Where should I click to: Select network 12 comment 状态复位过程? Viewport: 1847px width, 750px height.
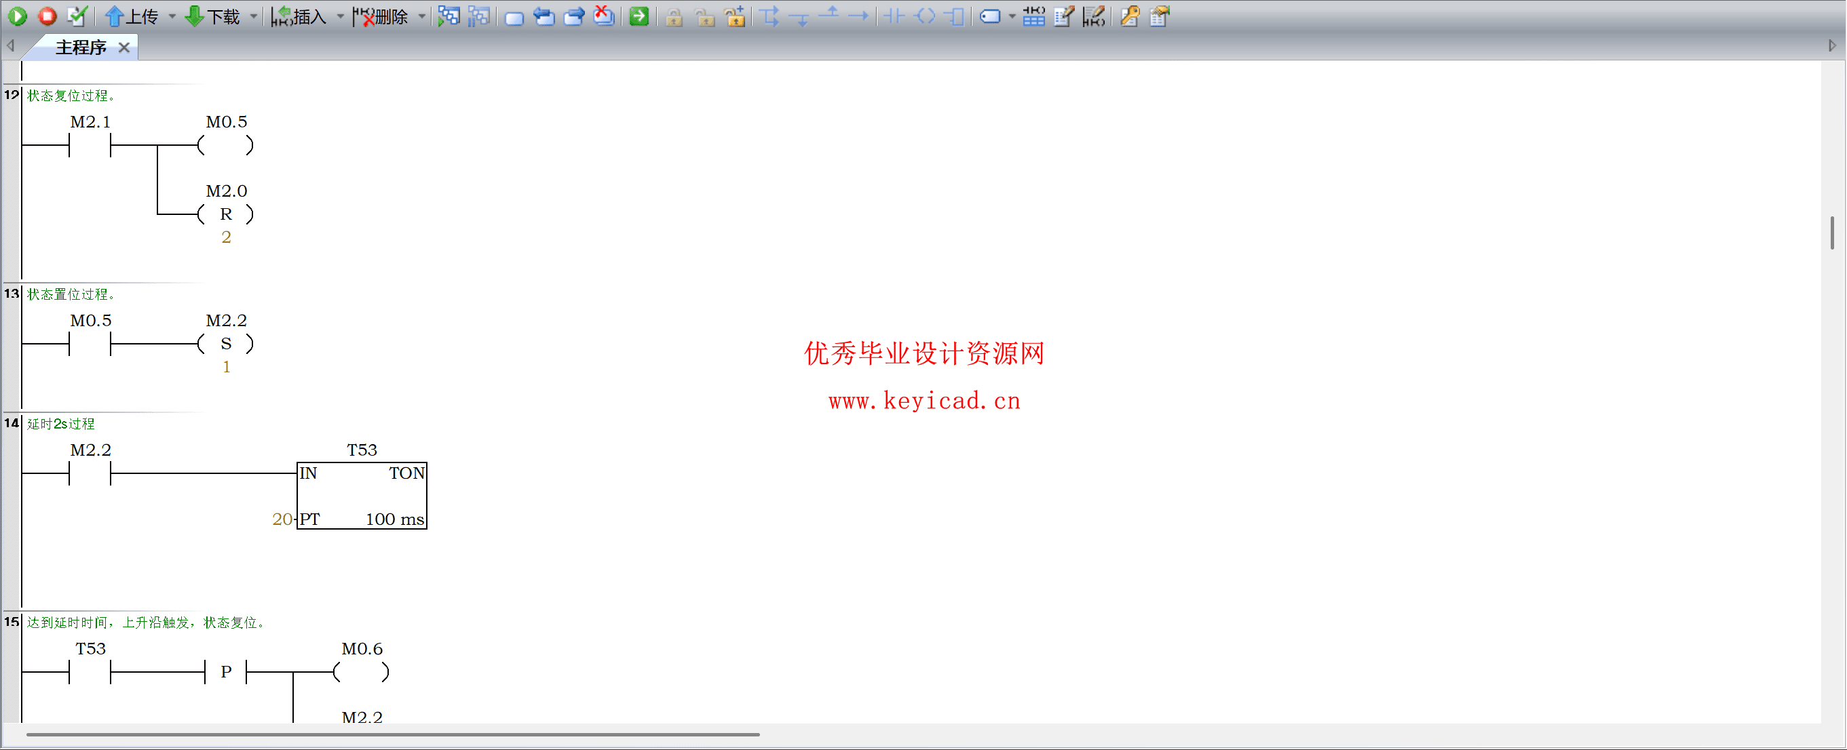[71, 95]
